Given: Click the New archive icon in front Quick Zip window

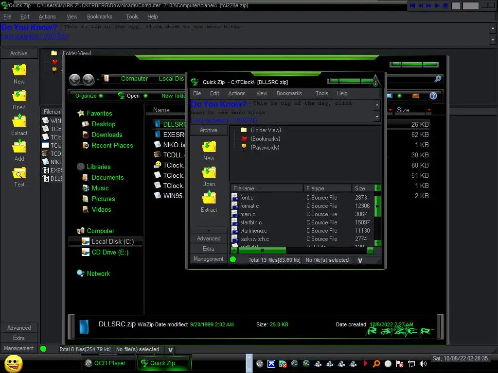Looking at the screenshot, I should (209, 146).
